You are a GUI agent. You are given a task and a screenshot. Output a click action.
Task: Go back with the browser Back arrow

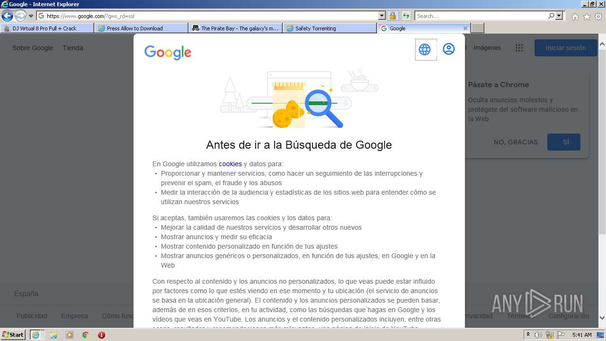[7, 16]
